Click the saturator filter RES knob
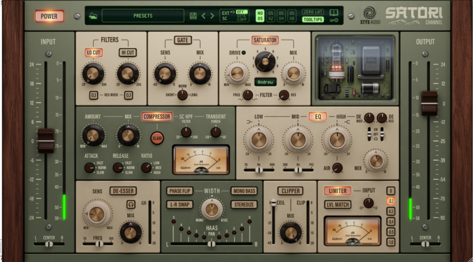 point(284,95)
